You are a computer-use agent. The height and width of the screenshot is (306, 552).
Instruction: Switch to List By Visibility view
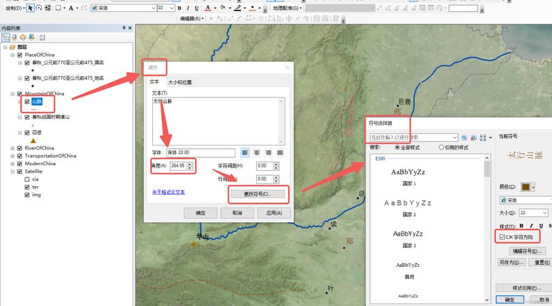pos(23,37)
